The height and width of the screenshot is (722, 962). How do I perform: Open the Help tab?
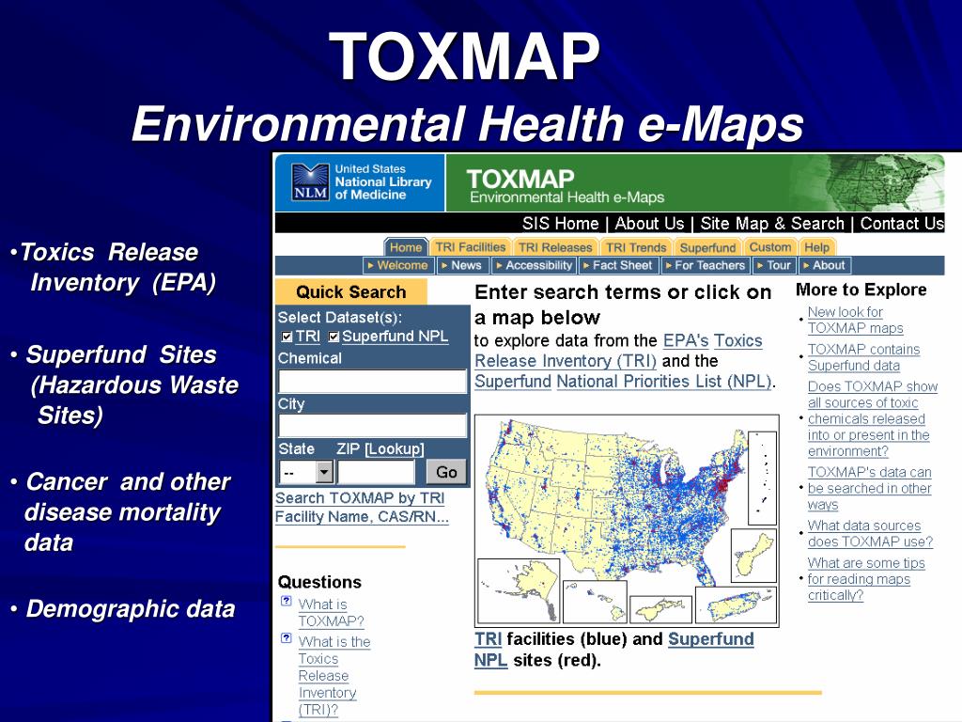(816, 247)
